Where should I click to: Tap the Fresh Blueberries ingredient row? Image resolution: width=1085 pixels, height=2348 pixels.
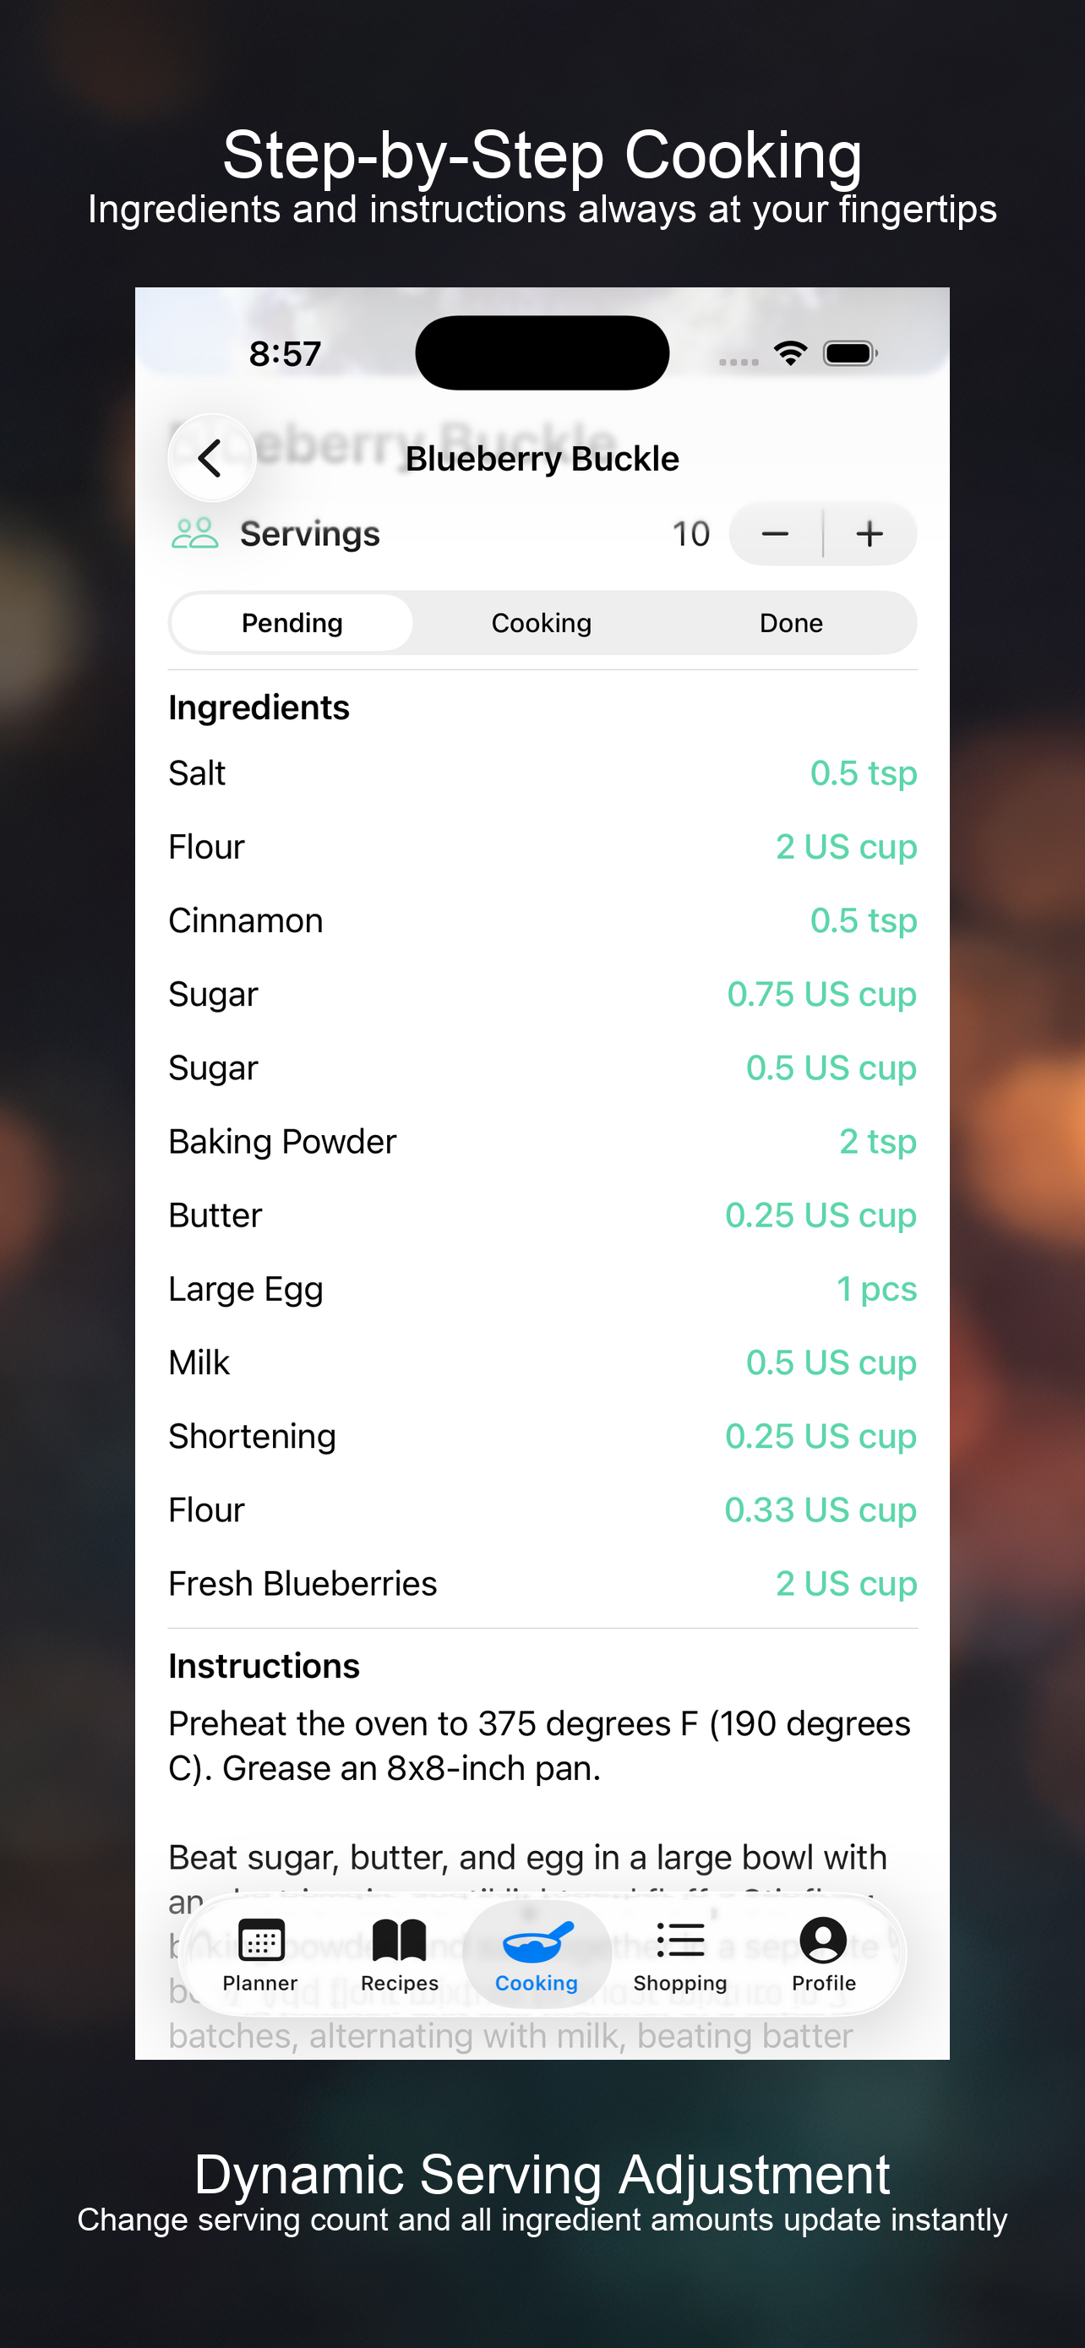tap(541, 1584)
